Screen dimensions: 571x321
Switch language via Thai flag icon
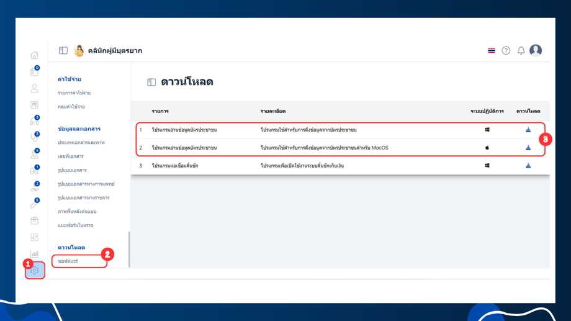point(492,50)
